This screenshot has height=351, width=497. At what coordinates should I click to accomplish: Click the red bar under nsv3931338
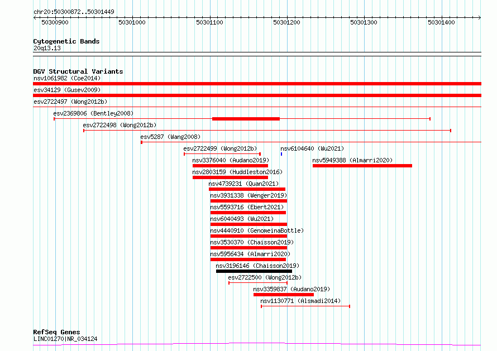tap(249, 201)
